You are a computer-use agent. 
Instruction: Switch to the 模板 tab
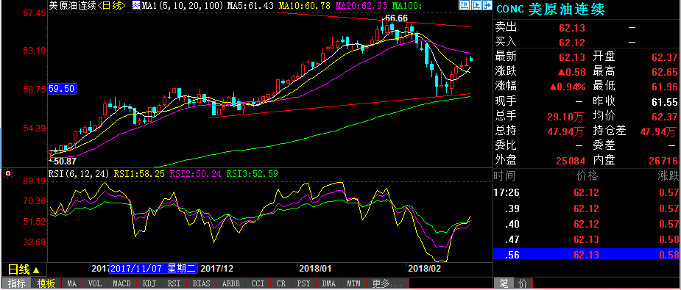point(46,284)
